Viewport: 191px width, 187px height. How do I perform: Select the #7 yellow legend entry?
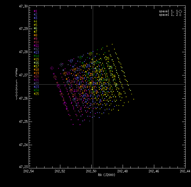35,32
